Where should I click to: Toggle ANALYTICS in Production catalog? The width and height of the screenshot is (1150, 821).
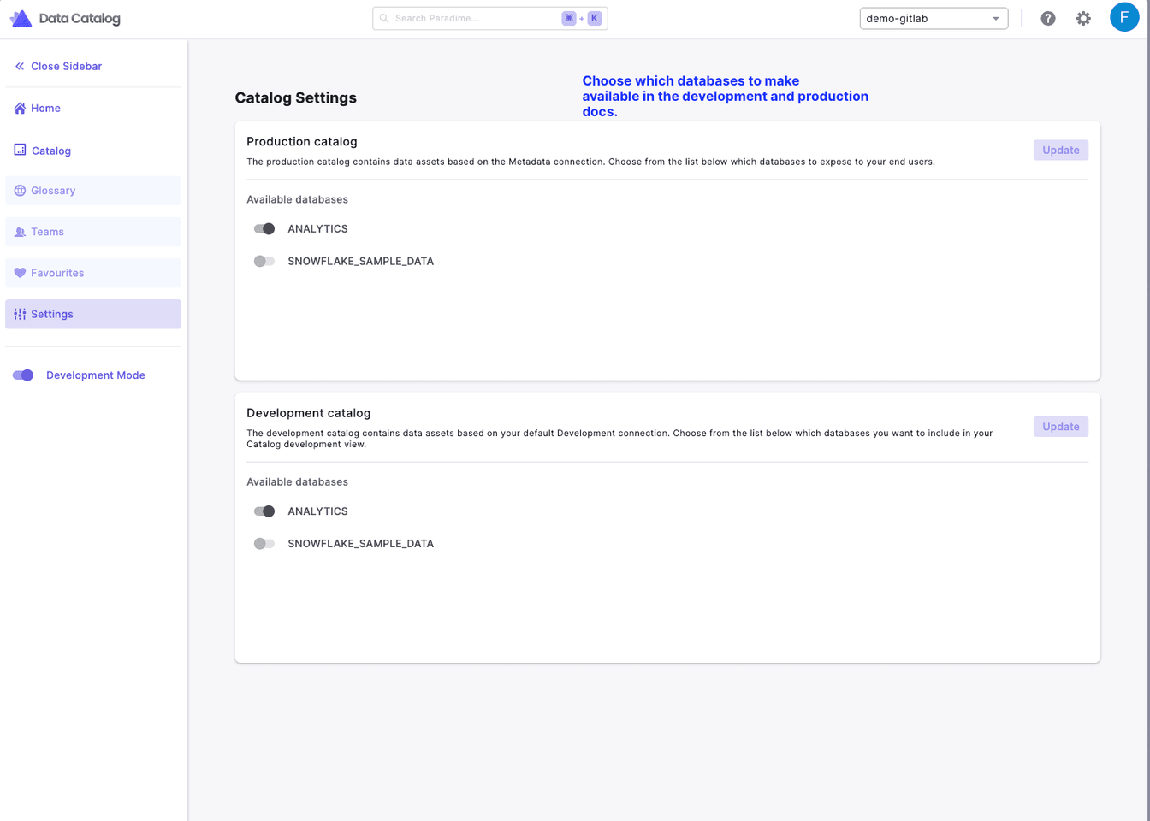click(264, 228)
